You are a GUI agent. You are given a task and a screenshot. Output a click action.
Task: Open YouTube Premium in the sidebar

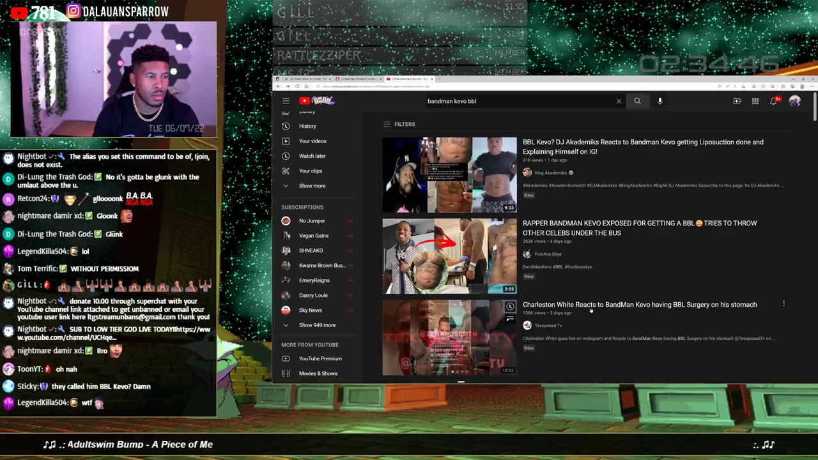pos(318,358)
